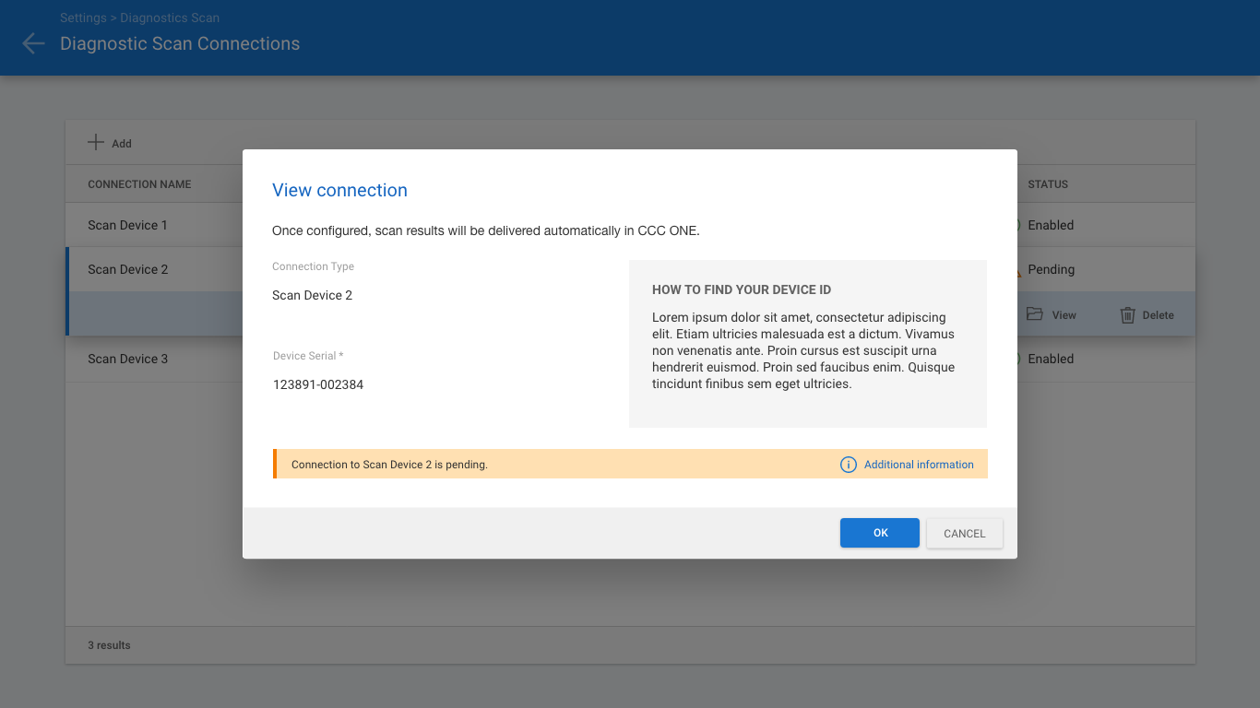
Task: Click the Pending status text
Action: tap(1052, 269)
